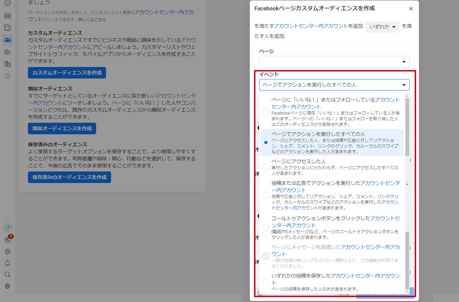The height and width of the screenshot is (302, 459).
Task: Collapse the イベント dropdown field
Action: point(334,85)
